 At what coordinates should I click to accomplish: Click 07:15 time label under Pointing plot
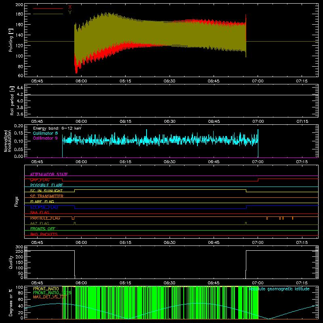coord(302,81)
